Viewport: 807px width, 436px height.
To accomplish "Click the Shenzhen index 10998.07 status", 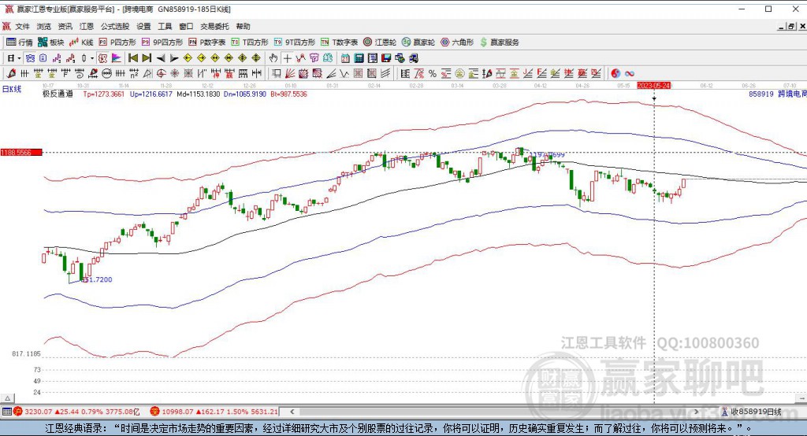I will pos(214,412).
